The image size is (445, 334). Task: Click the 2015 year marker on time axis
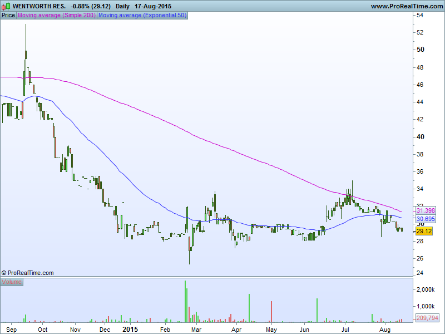click(130, 329)
